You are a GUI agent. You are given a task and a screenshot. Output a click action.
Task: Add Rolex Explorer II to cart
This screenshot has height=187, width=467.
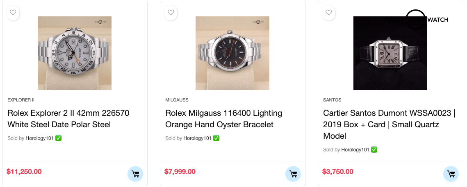click(x=135, y=174)
